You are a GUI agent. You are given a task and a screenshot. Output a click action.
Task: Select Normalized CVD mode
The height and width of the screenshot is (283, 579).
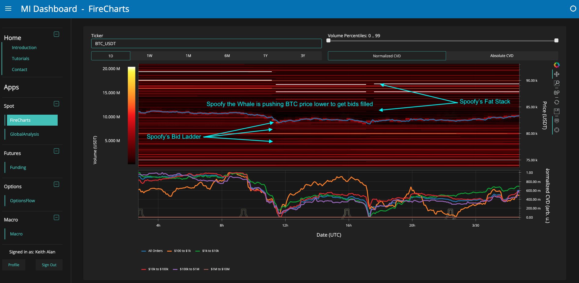click(387, 56)
